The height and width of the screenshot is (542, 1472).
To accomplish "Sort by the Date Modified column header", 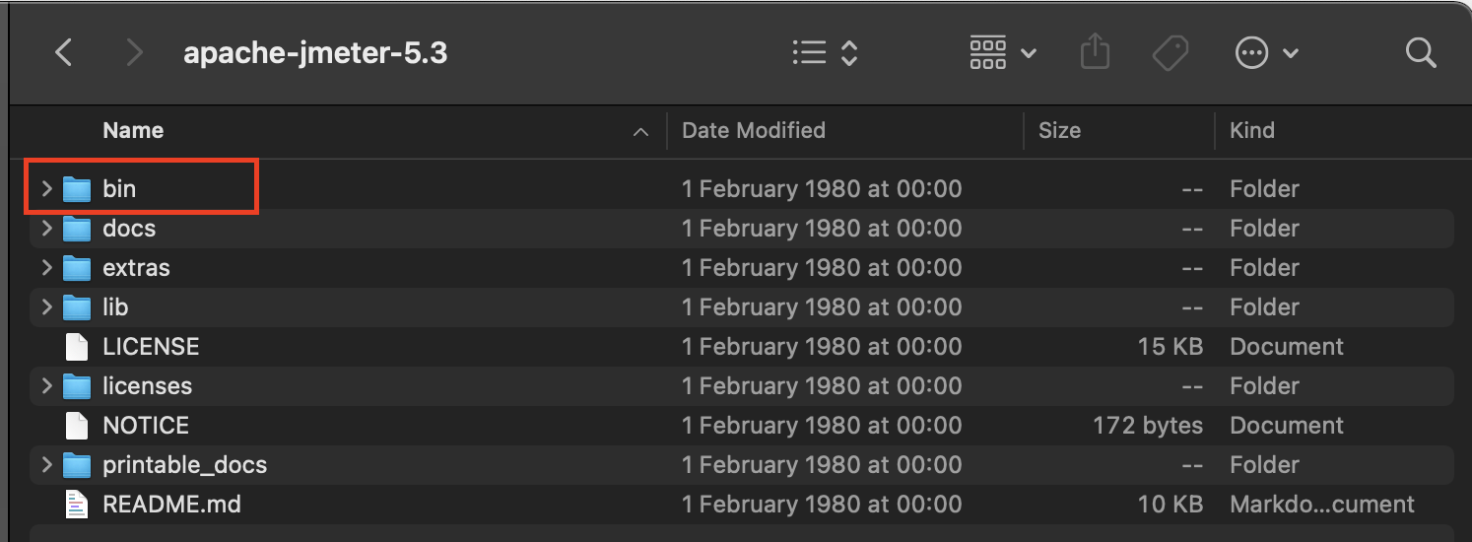I will pyautogui.click(x=754, y=130).
